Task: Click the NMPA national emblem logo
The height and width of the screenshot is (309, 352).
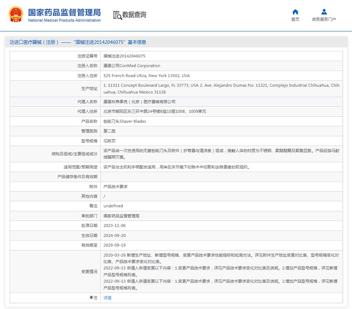Action: pos(16,15)
